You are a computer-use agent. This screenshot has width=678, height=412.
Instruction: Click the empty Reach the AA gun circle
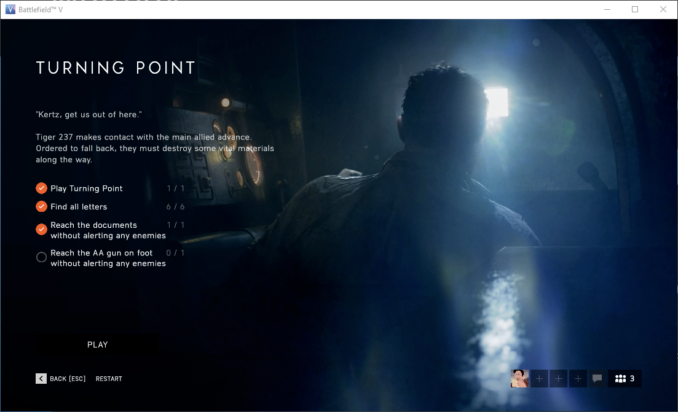42,257
